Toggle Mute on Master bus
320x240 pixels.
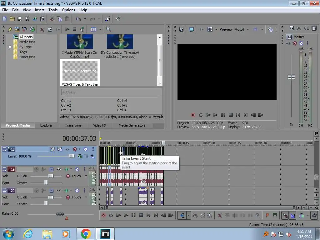click(301, 43)
